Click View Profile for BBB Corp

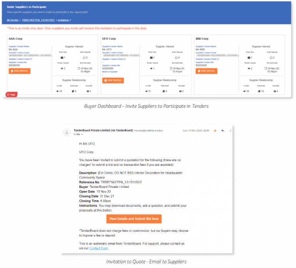pyautogui.click(x=206, y=71)
